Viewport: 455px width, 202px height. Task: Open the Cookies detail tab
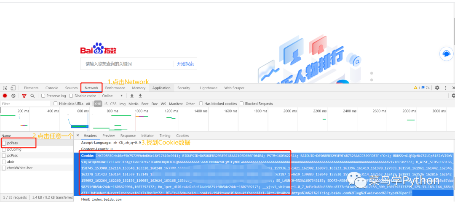pos(182,136)
